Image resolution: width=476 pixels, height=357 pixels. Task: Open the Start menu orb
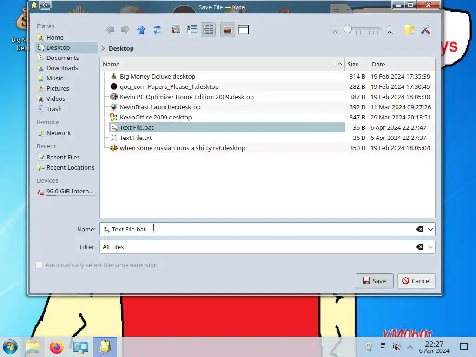(x=10, y=347)
